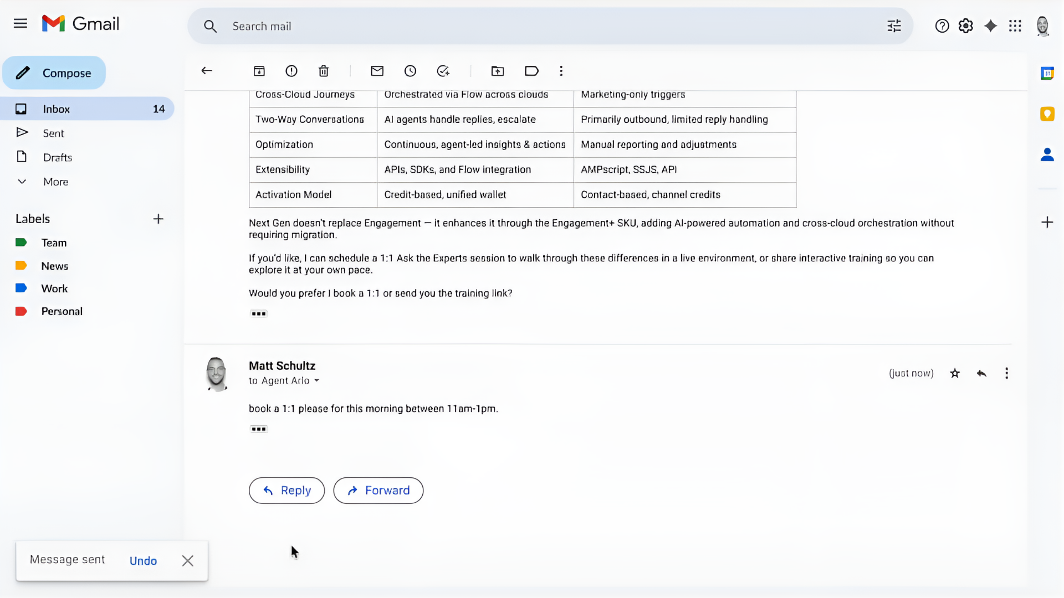Screen dimensions: 1064x598
Task: Snooze this email thread
Action: 410,71
